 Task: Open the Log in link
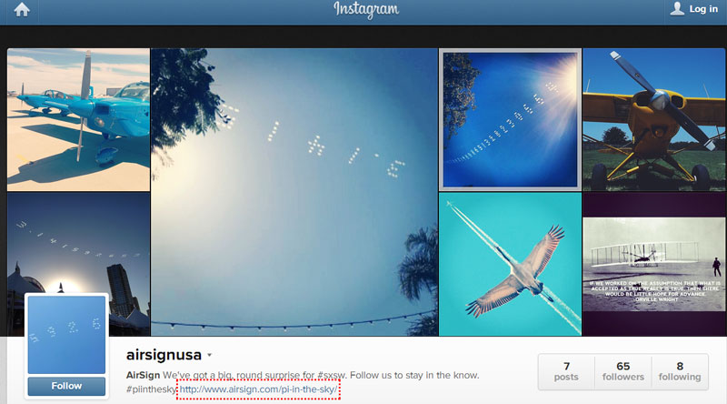click(x=702, y=9)
